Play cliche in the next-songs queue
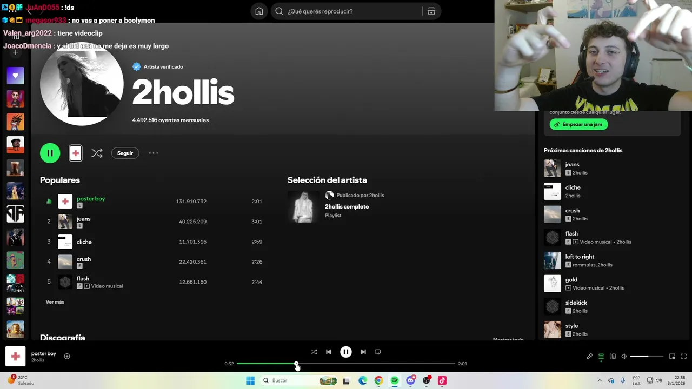Image resolution: width=692 pixels, height=389 pixels. (x=573, y=187)
